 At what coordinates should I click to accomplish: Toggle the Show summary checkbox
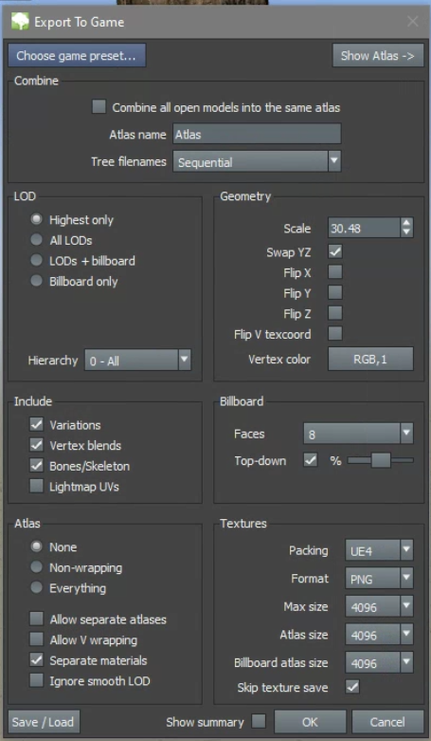pyautogui.click(x=259, y=721)
